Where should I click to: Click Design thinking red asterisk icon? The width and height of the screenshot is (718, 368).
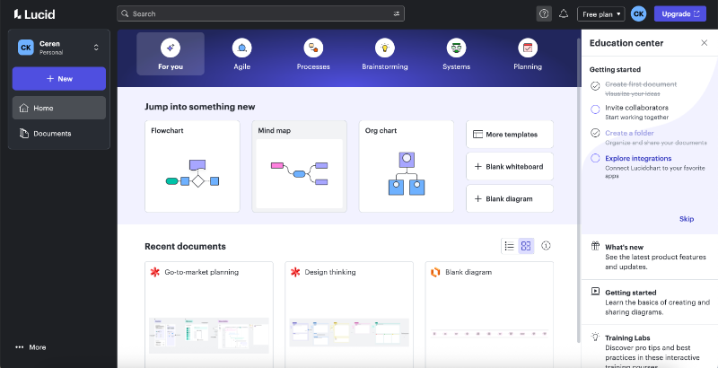tap(295, 272)
